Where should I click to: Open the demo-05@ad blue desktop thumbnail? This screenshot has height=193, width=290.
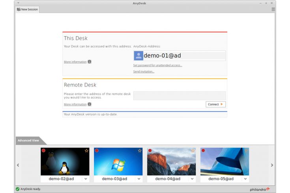coord(225,161)
